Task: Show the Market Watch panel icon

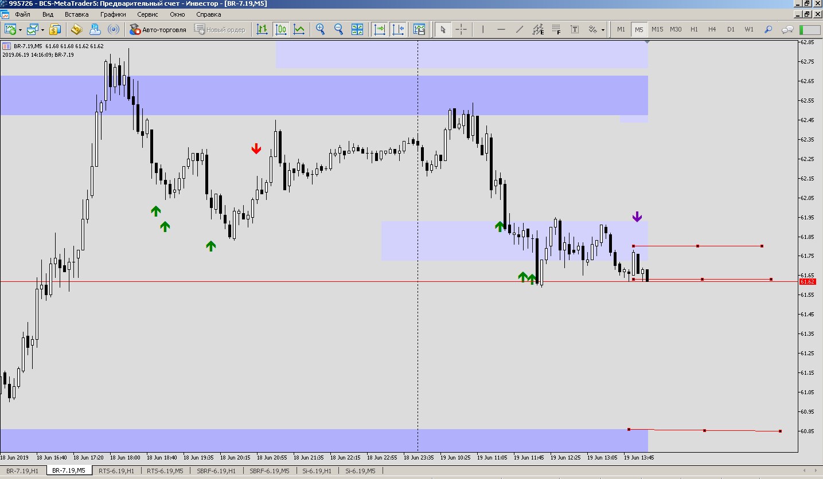Action: click(56, 29)
